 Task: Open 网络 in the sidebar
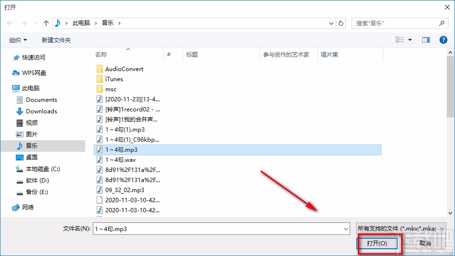click(28, 207)
